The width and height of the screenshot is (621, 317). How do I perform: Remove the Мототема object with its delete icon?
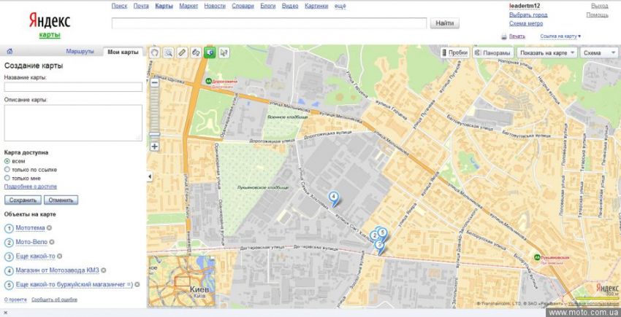pyautogui.click(x=49, y=228)
